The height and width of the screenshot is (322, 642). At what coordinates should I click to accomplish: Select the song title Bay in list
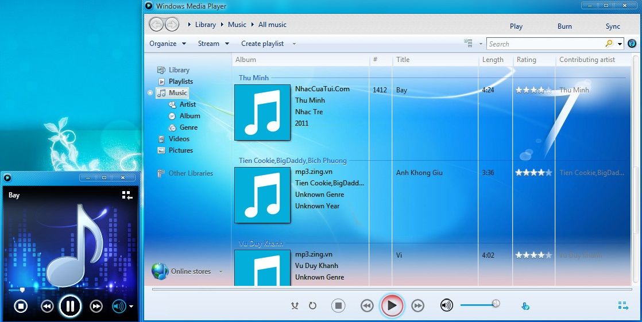point(401,90)
